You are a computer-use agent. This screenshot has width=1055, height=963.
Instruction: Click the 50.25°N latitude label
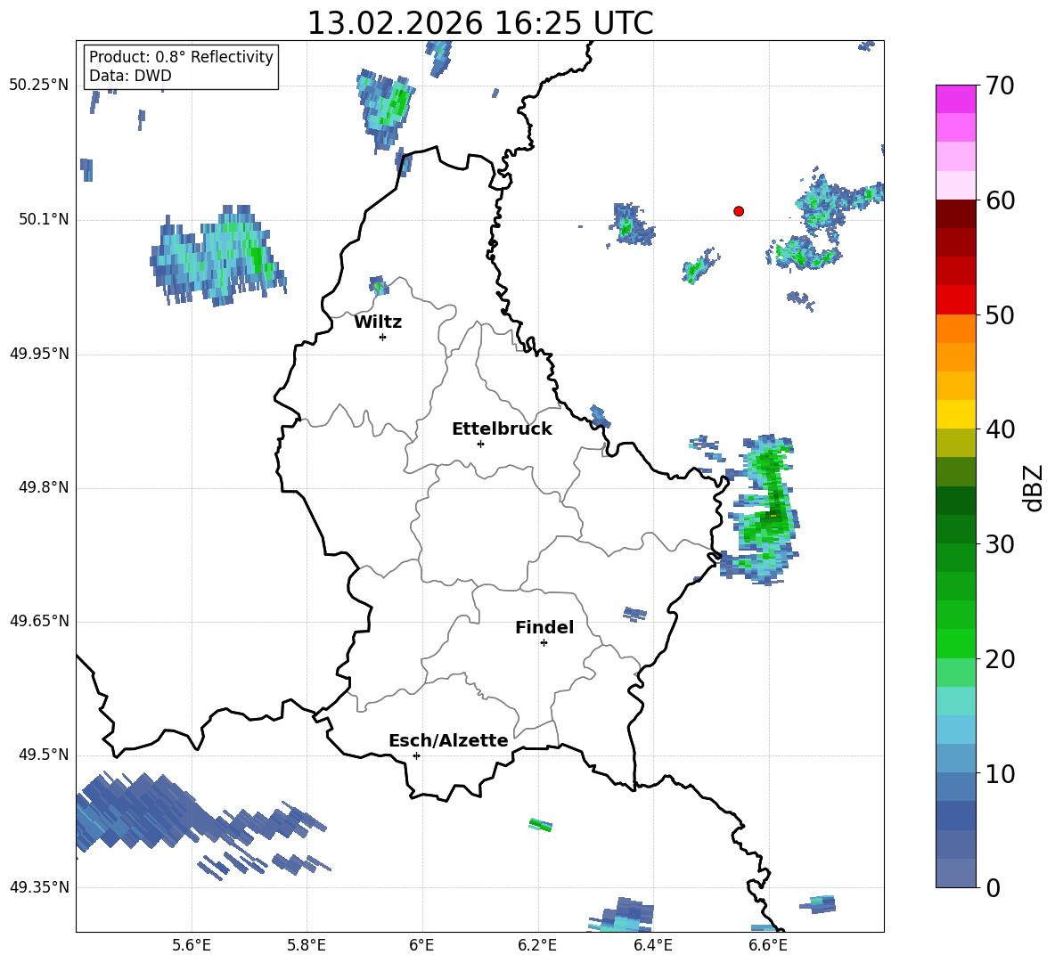pos(39,86)
